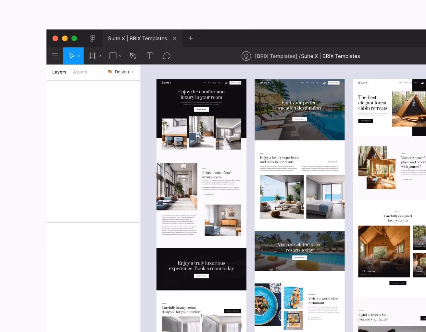Open the account avatar icon

(x=246, y=56)
